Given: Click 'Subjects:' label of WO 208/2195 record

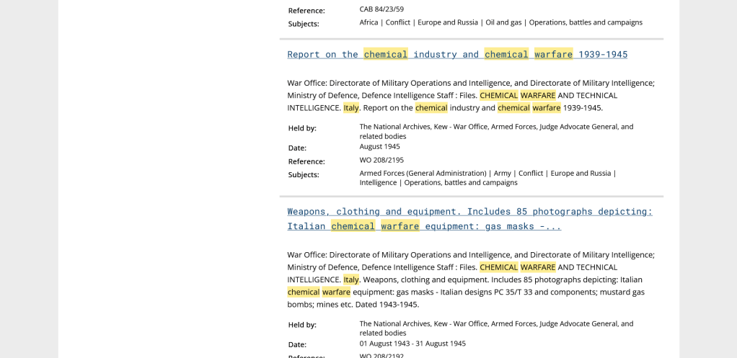Looking at the screenshot, I should (x=304, y=174).
